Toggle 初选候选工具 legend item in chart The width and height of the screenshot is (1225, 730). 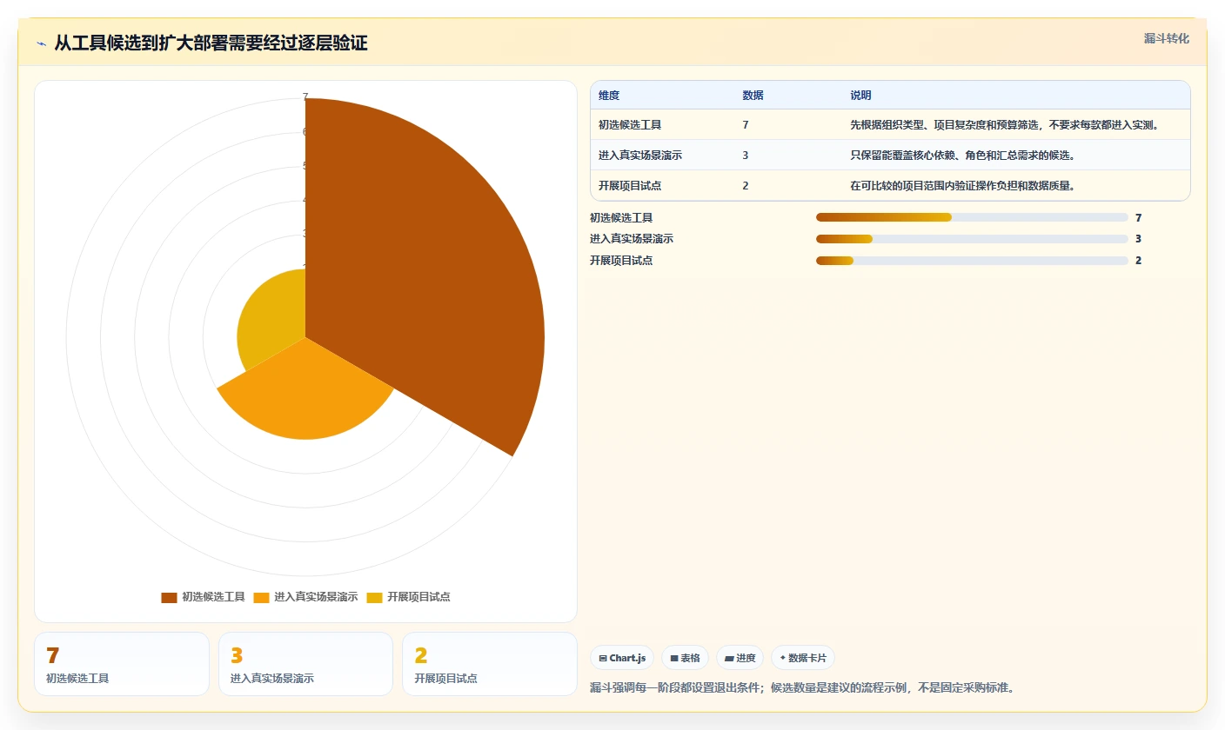(x=203, y=597)
